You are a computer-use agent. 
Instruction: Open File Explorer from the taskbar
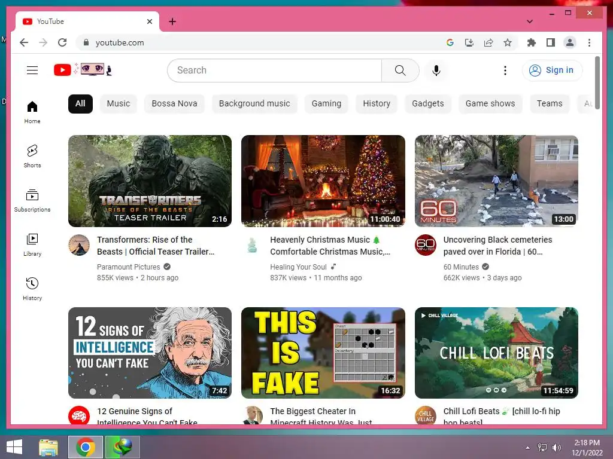[x=48, y=447]
